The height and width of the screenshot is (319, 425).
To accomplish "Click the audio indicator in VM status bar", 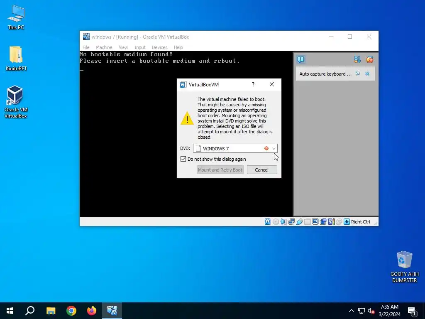I will pyautogui.click(x=283, y=222).
